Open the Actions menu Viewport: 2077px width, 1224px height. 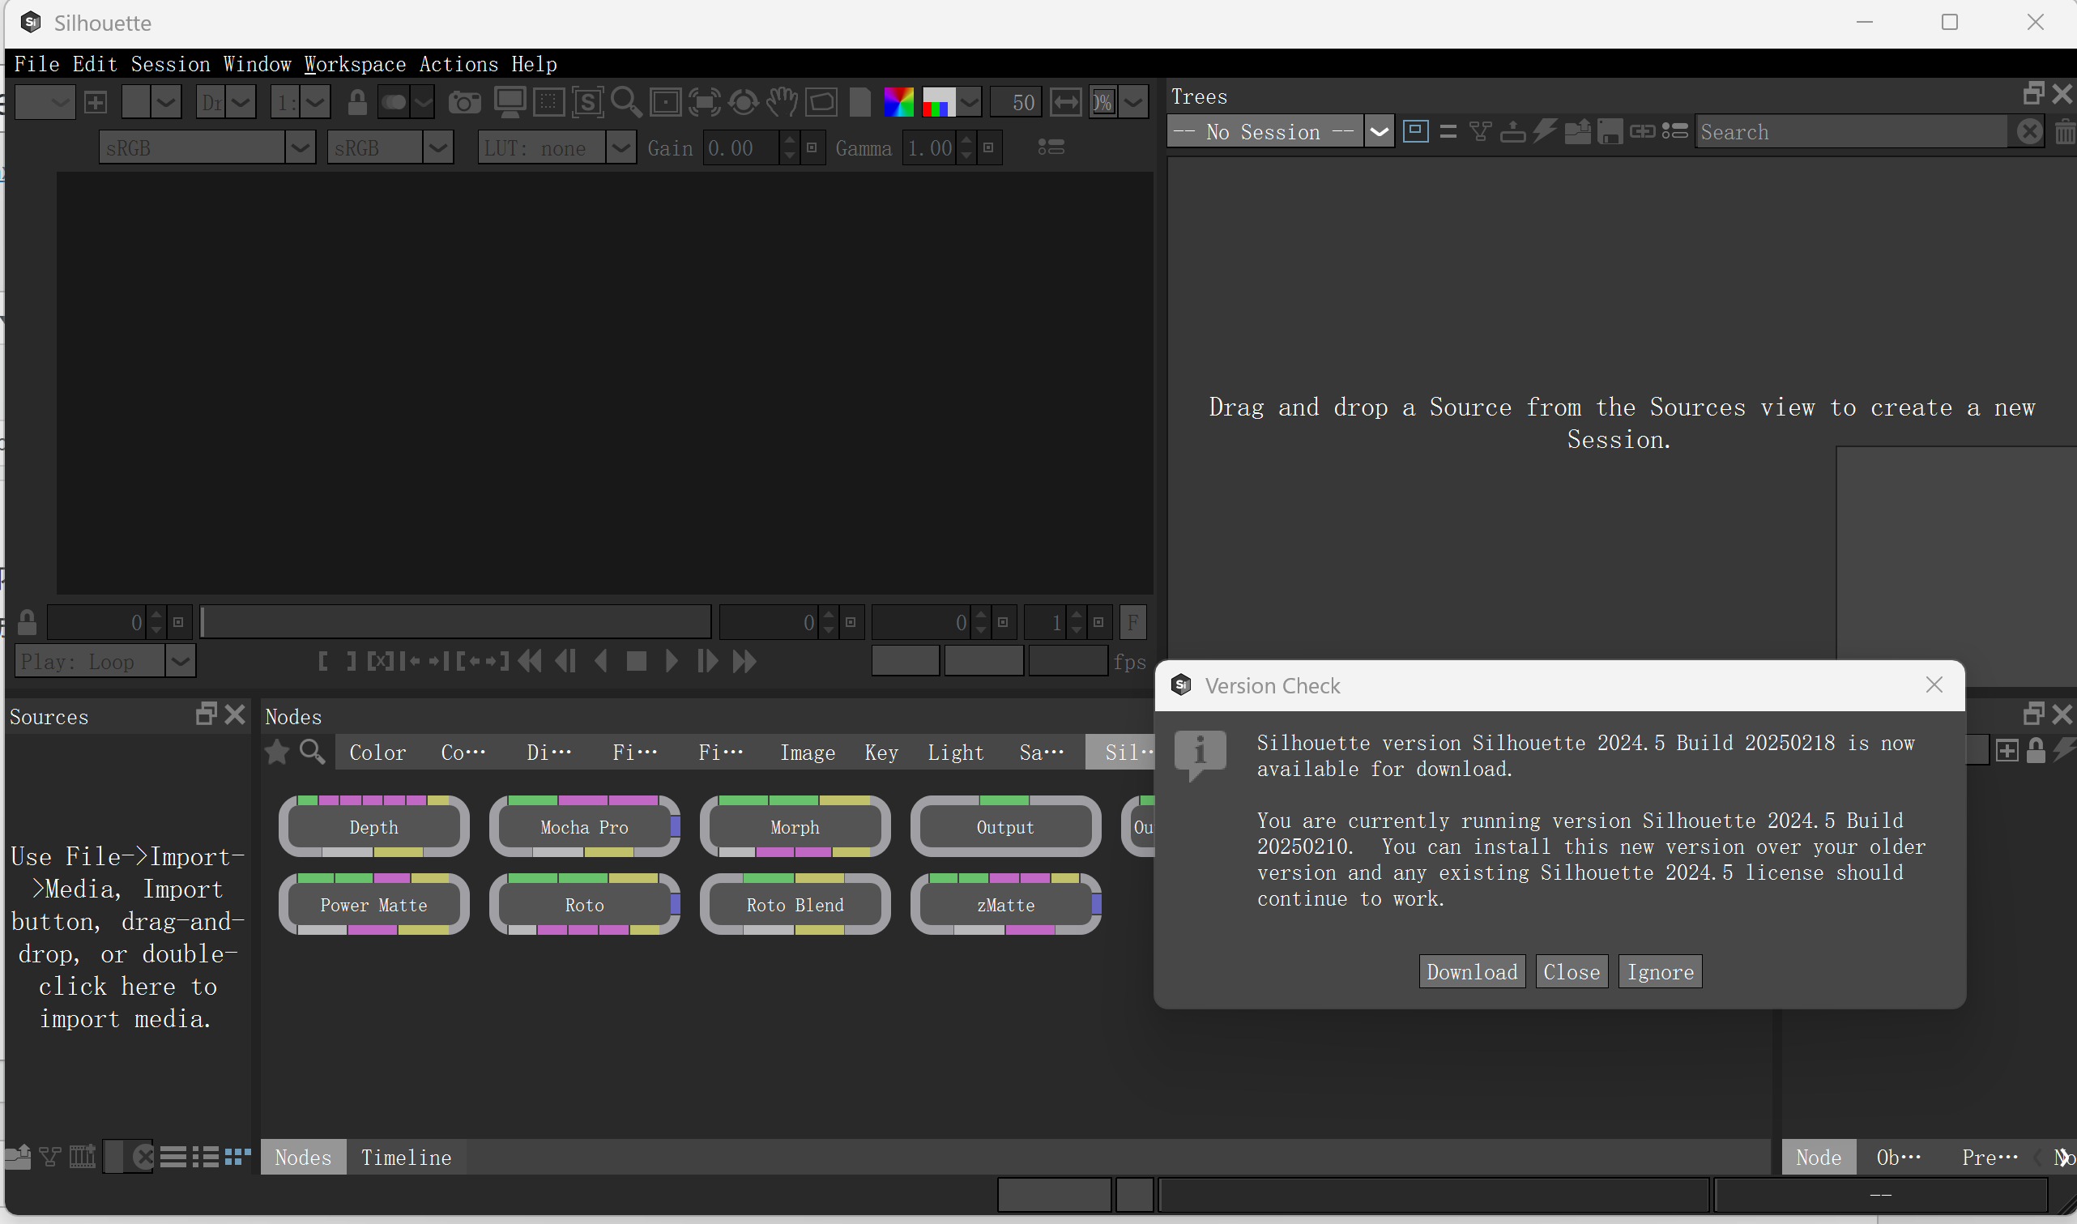click(x=458, y=64)
